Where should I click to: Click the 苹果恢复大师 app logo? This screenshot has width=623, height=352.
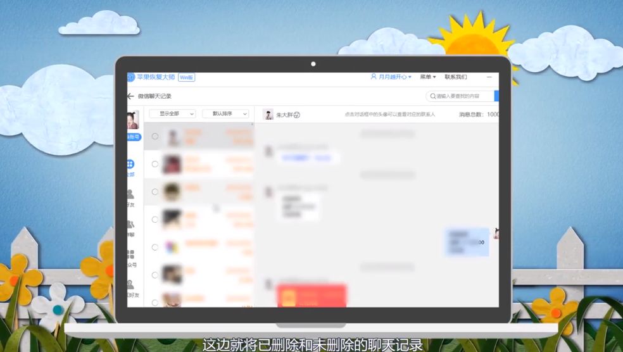[x=130, y=77]
